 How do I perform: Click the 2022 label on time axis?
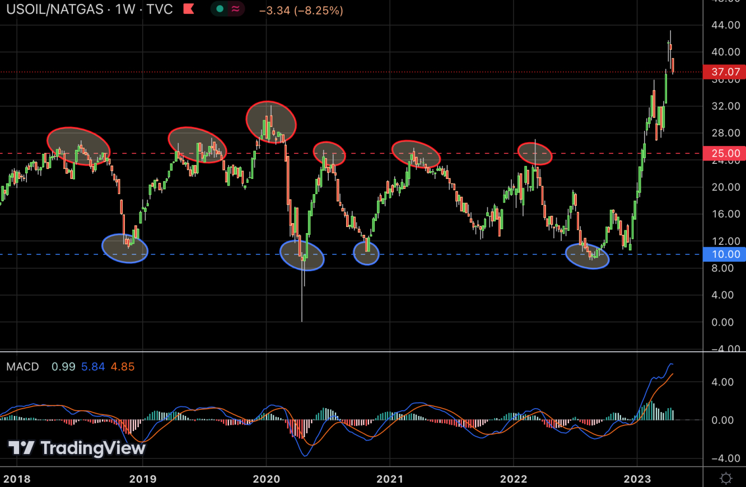click(x=514, y=479)
